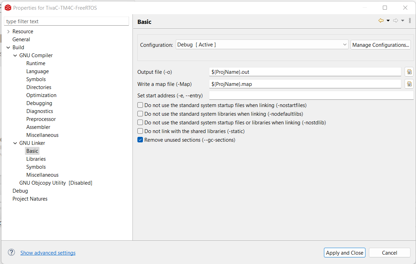Select Symbols under GNU Linker
This screenshot has width=416, height=264.
click(x=36, y=167)
